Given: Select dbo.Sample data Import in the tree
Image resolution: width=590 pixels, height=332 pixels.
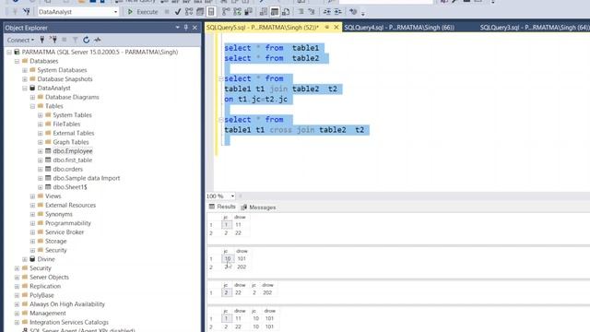Looking at the screenshot, I should pos(86,178).
